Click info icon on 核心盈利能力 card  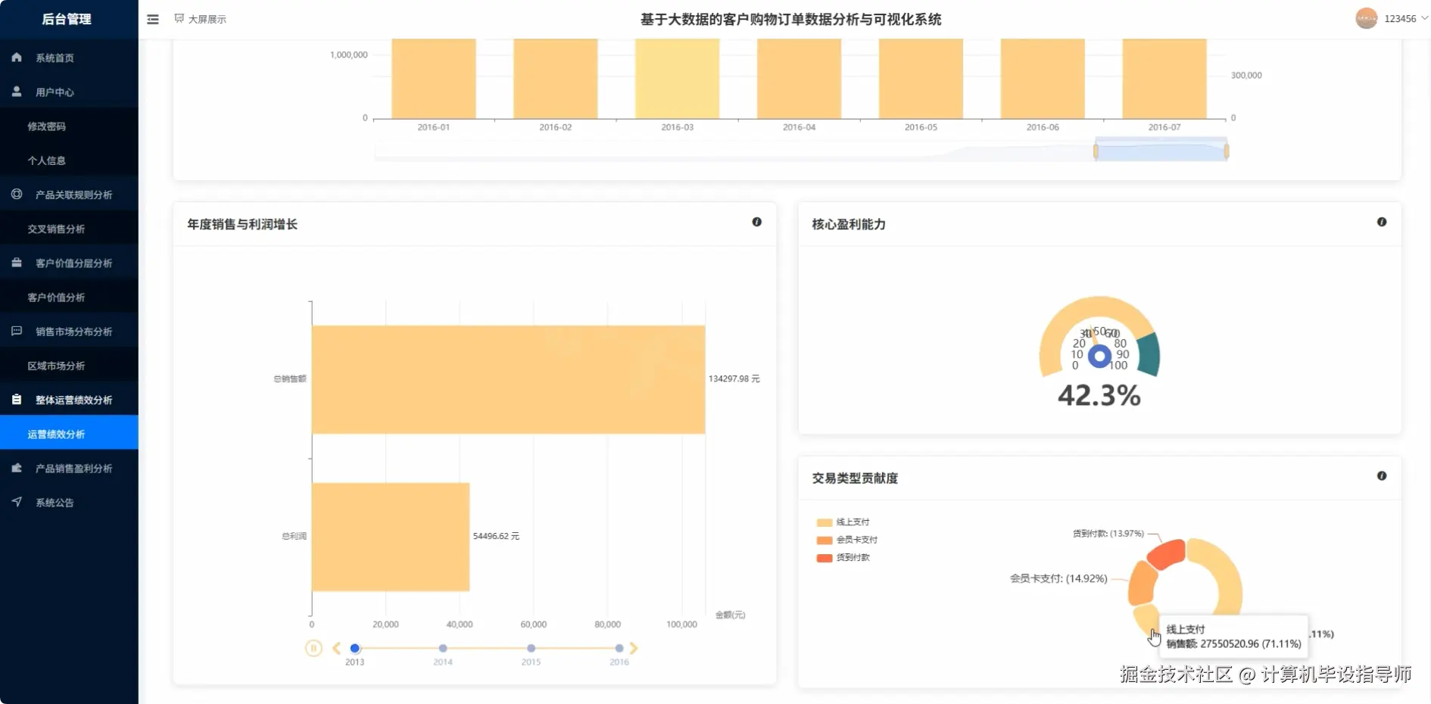[x=1382, y=222]
